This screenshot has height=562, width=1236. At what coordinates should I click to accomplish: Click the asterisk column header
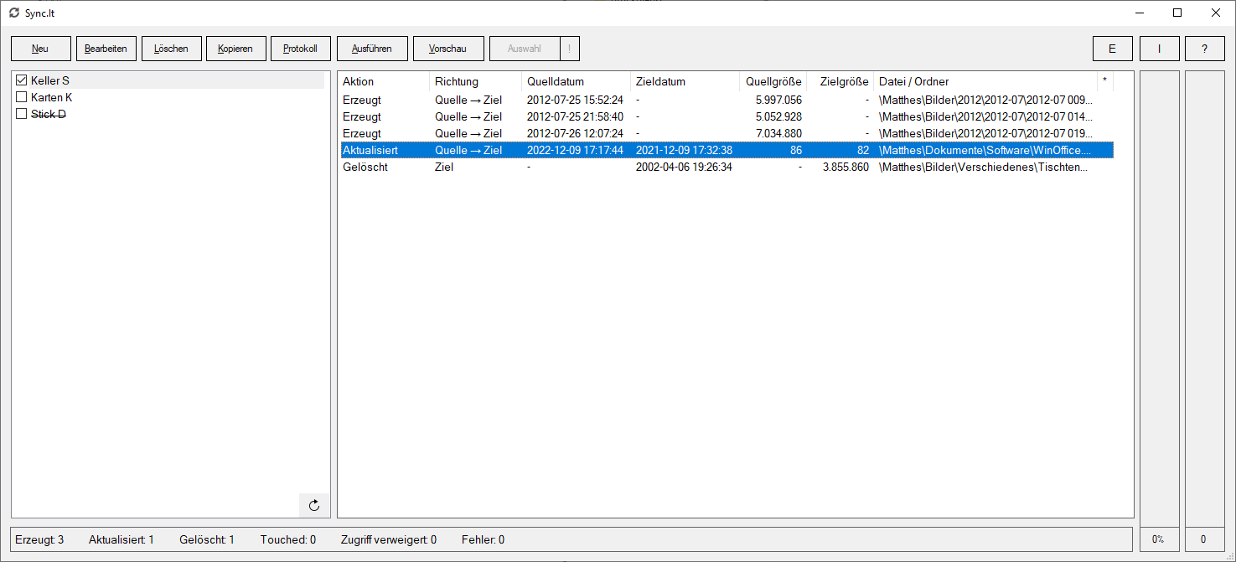[x=1104, y=81]
